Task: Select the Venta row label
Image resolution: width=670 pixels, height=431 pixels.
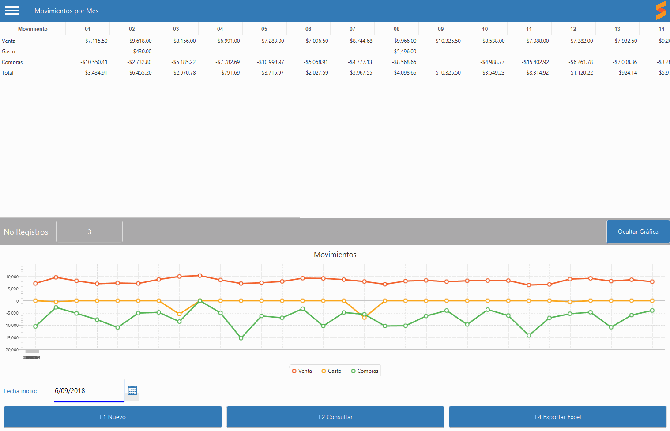Action: pyautogui.click(x=9, y=41)
